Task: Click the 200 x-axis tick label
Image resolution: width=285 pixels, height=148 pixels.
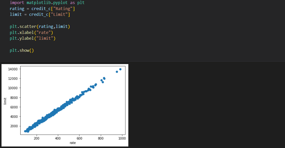Action: pyautogui.click(x=37, y=138)
